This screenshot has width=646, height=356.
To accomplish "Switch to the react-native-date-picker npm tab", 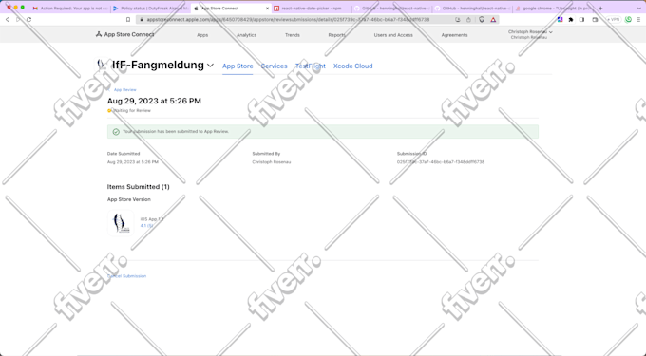I will [312, 9].
